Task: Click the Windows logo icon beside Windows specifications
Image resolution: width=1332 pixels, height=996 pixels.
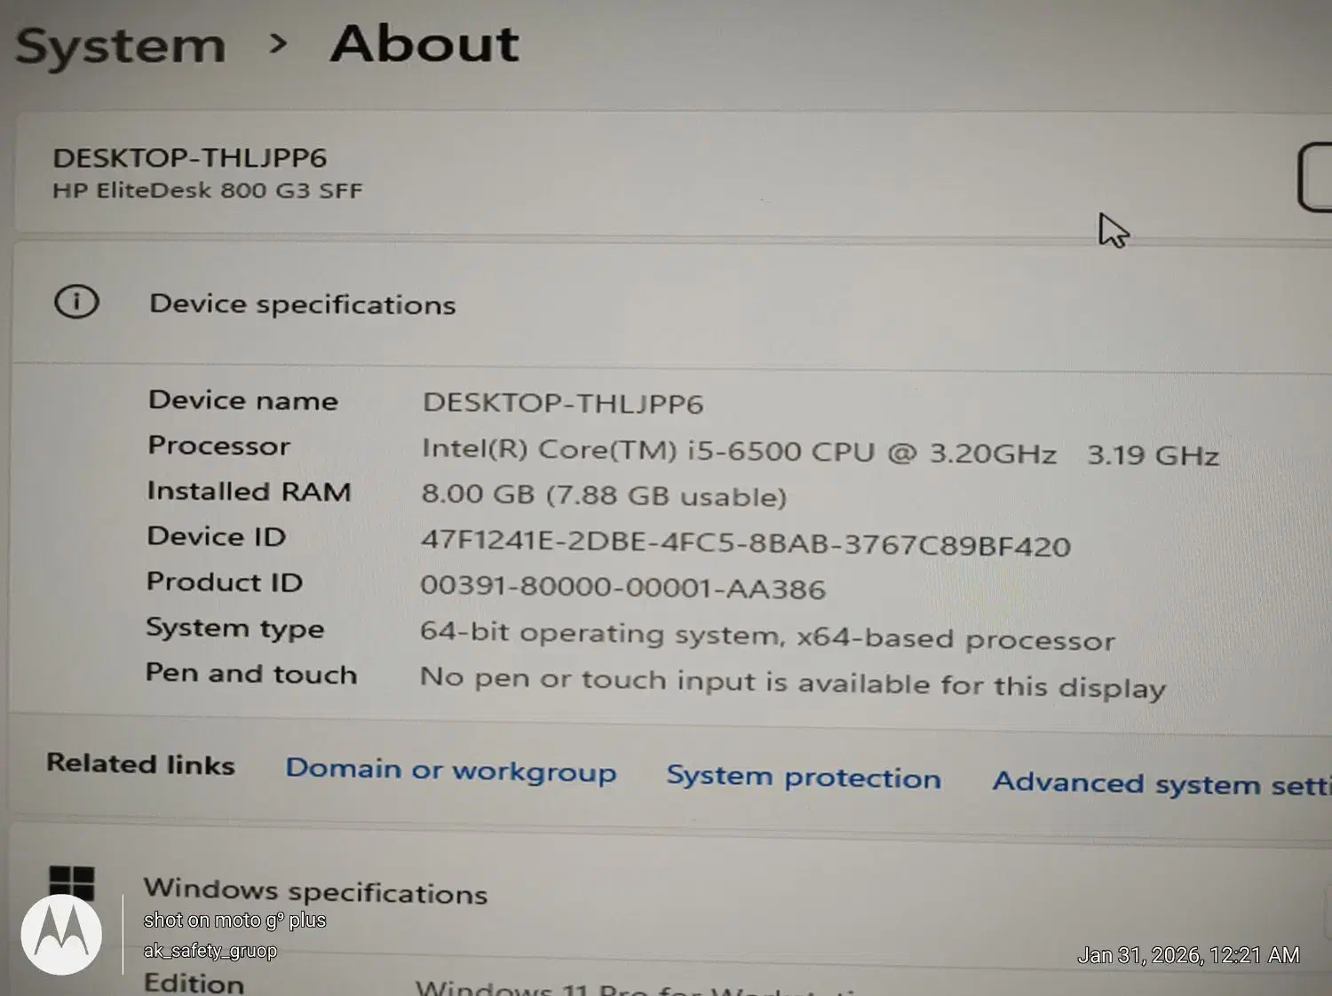Action: click(x=71, y=883)
